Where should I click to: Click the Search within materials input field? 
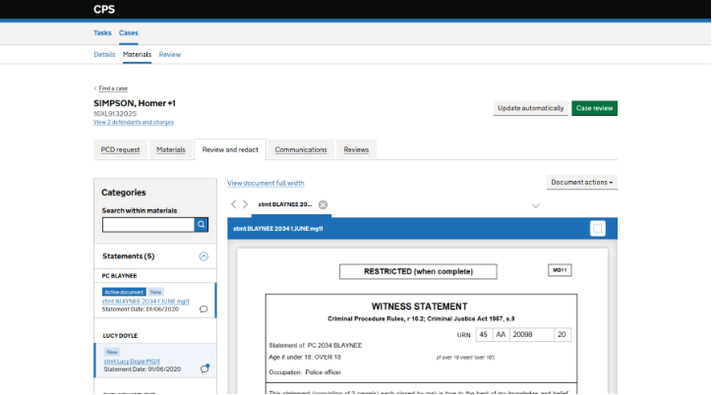tap(148, 224)
